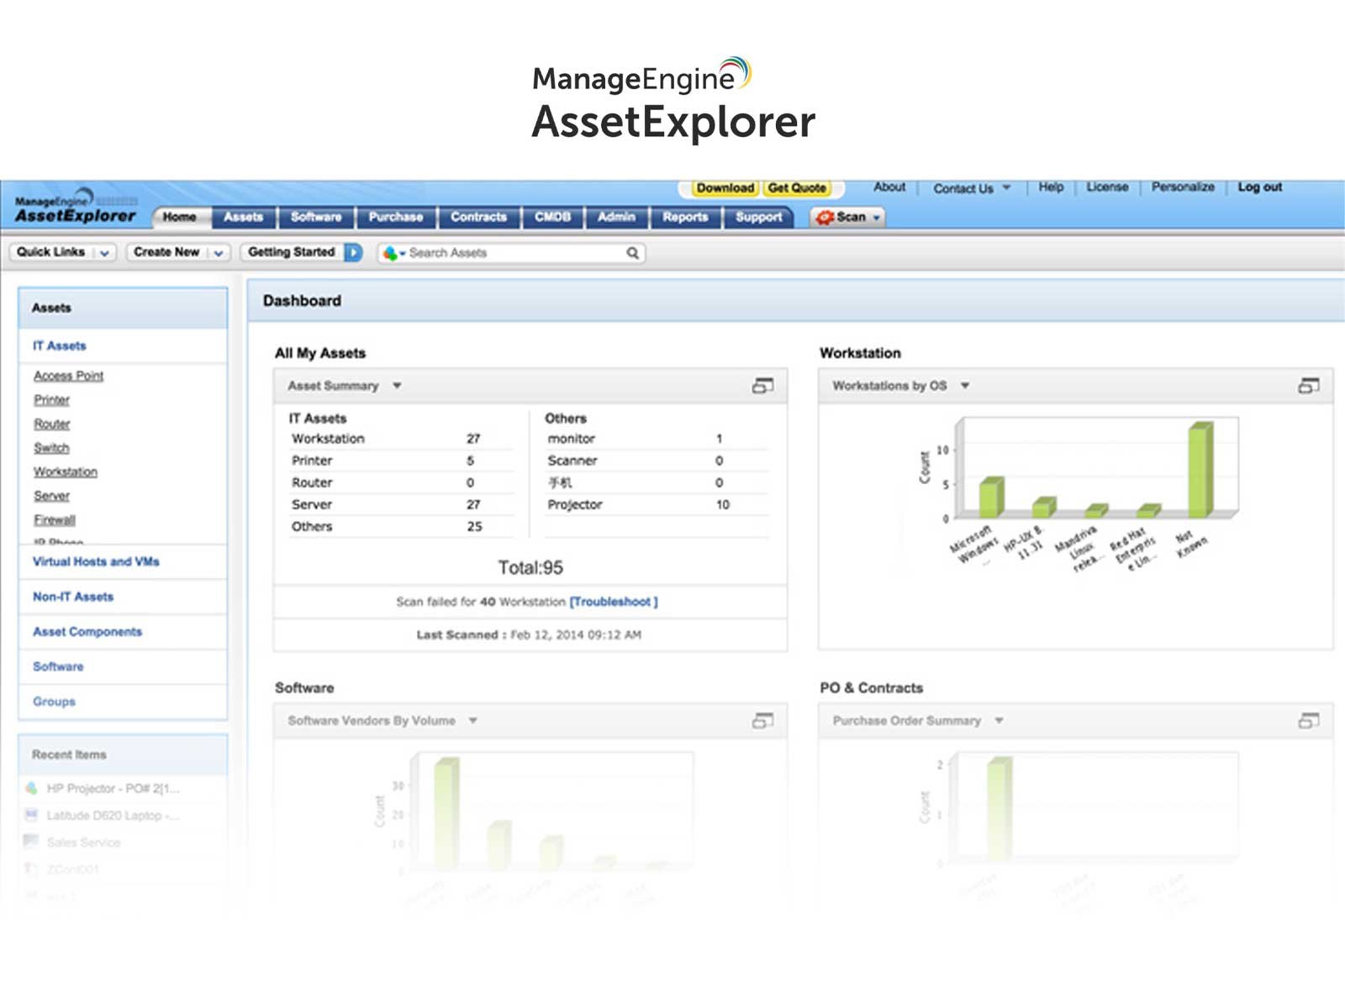Select Workstation in the sidebar list
This screenshot has height=990, width=1345.
(66, 472)
